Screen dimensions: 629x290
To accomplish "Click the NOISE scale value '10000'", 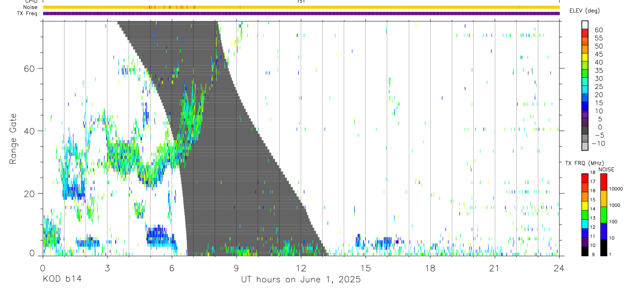I will [616, 189].
